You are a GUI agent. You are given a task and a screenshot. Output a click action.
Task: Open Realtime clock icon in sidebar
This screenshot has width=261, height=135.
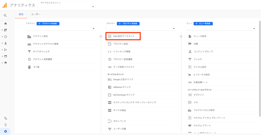[x=6, y=37]
